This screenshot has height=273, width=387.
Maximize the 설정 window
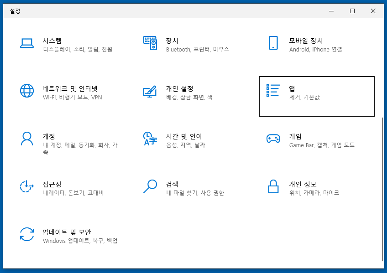(x=352, y=11)
